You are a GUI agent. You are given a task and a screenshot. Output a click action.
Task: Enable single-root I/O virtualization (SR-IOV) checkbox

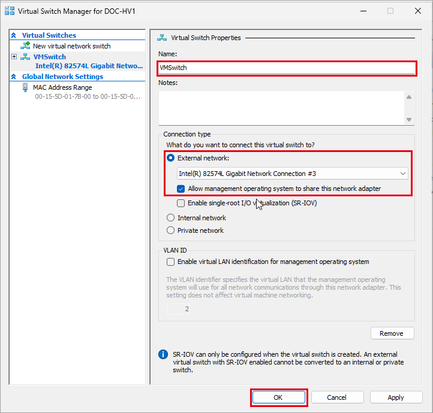click(x=181, y=204)
